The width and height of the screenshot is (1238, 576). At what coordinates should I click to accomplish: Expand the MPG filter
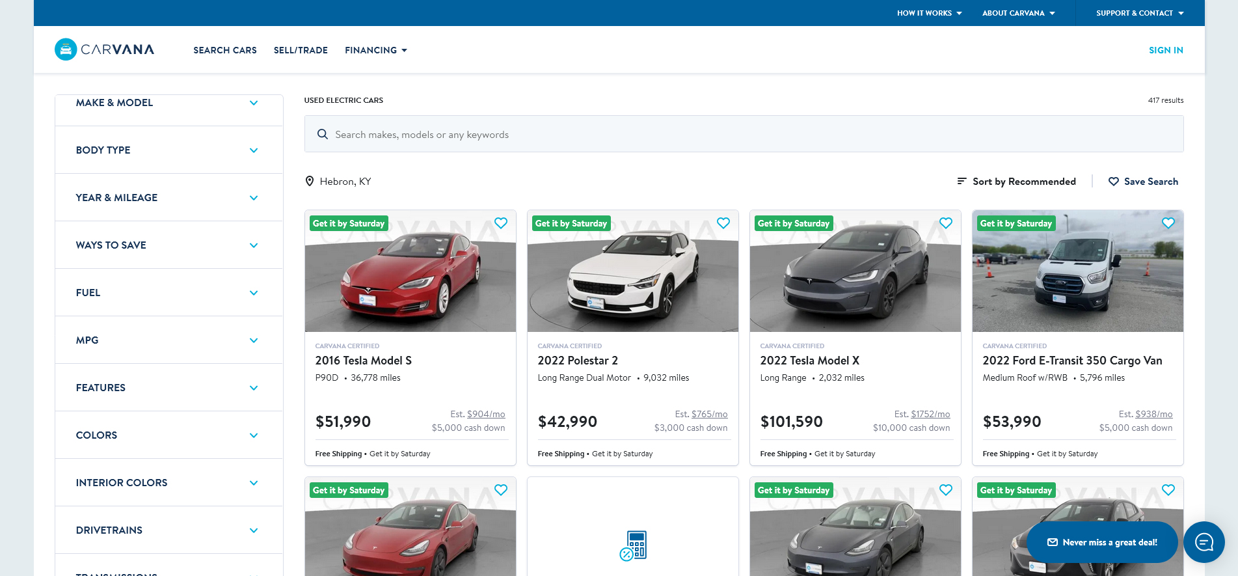tap(169, 340)
